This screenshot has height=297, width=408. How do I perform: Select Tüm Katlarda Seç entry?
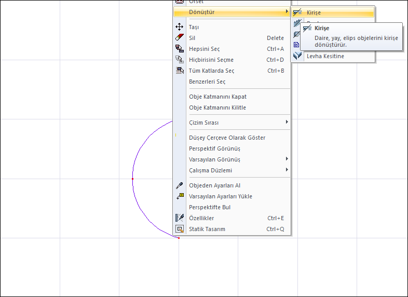232,71
